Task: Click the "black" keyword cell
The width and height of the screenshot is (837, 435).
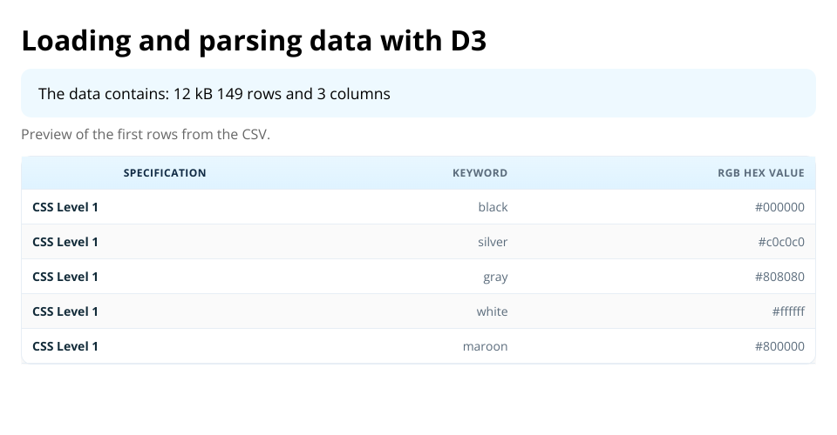Action: 493,207
